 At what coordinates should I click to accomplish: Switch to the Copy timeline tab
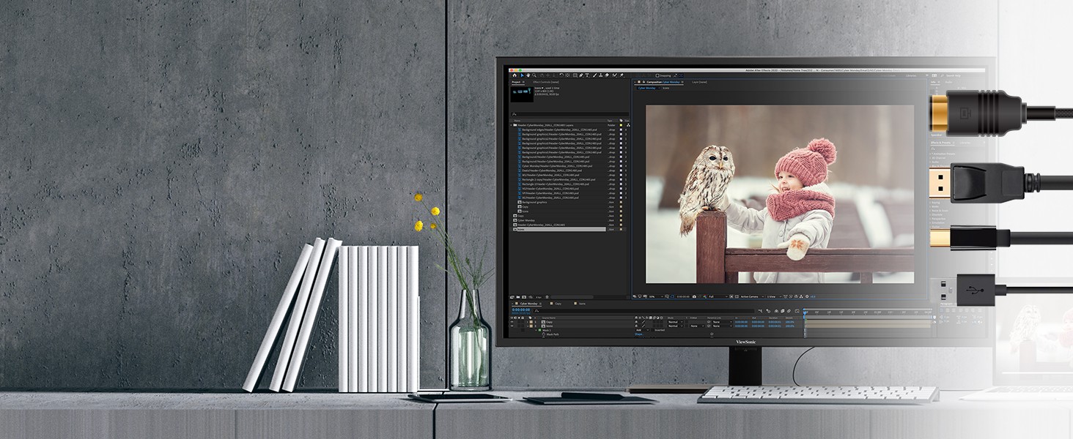click(x=558, y=303)
